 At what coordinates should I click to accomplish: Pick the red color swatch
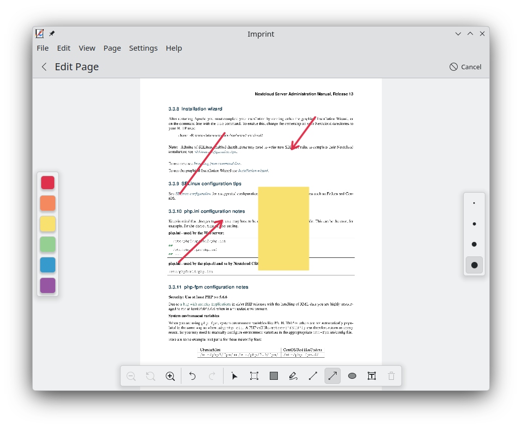pos(48,183)
